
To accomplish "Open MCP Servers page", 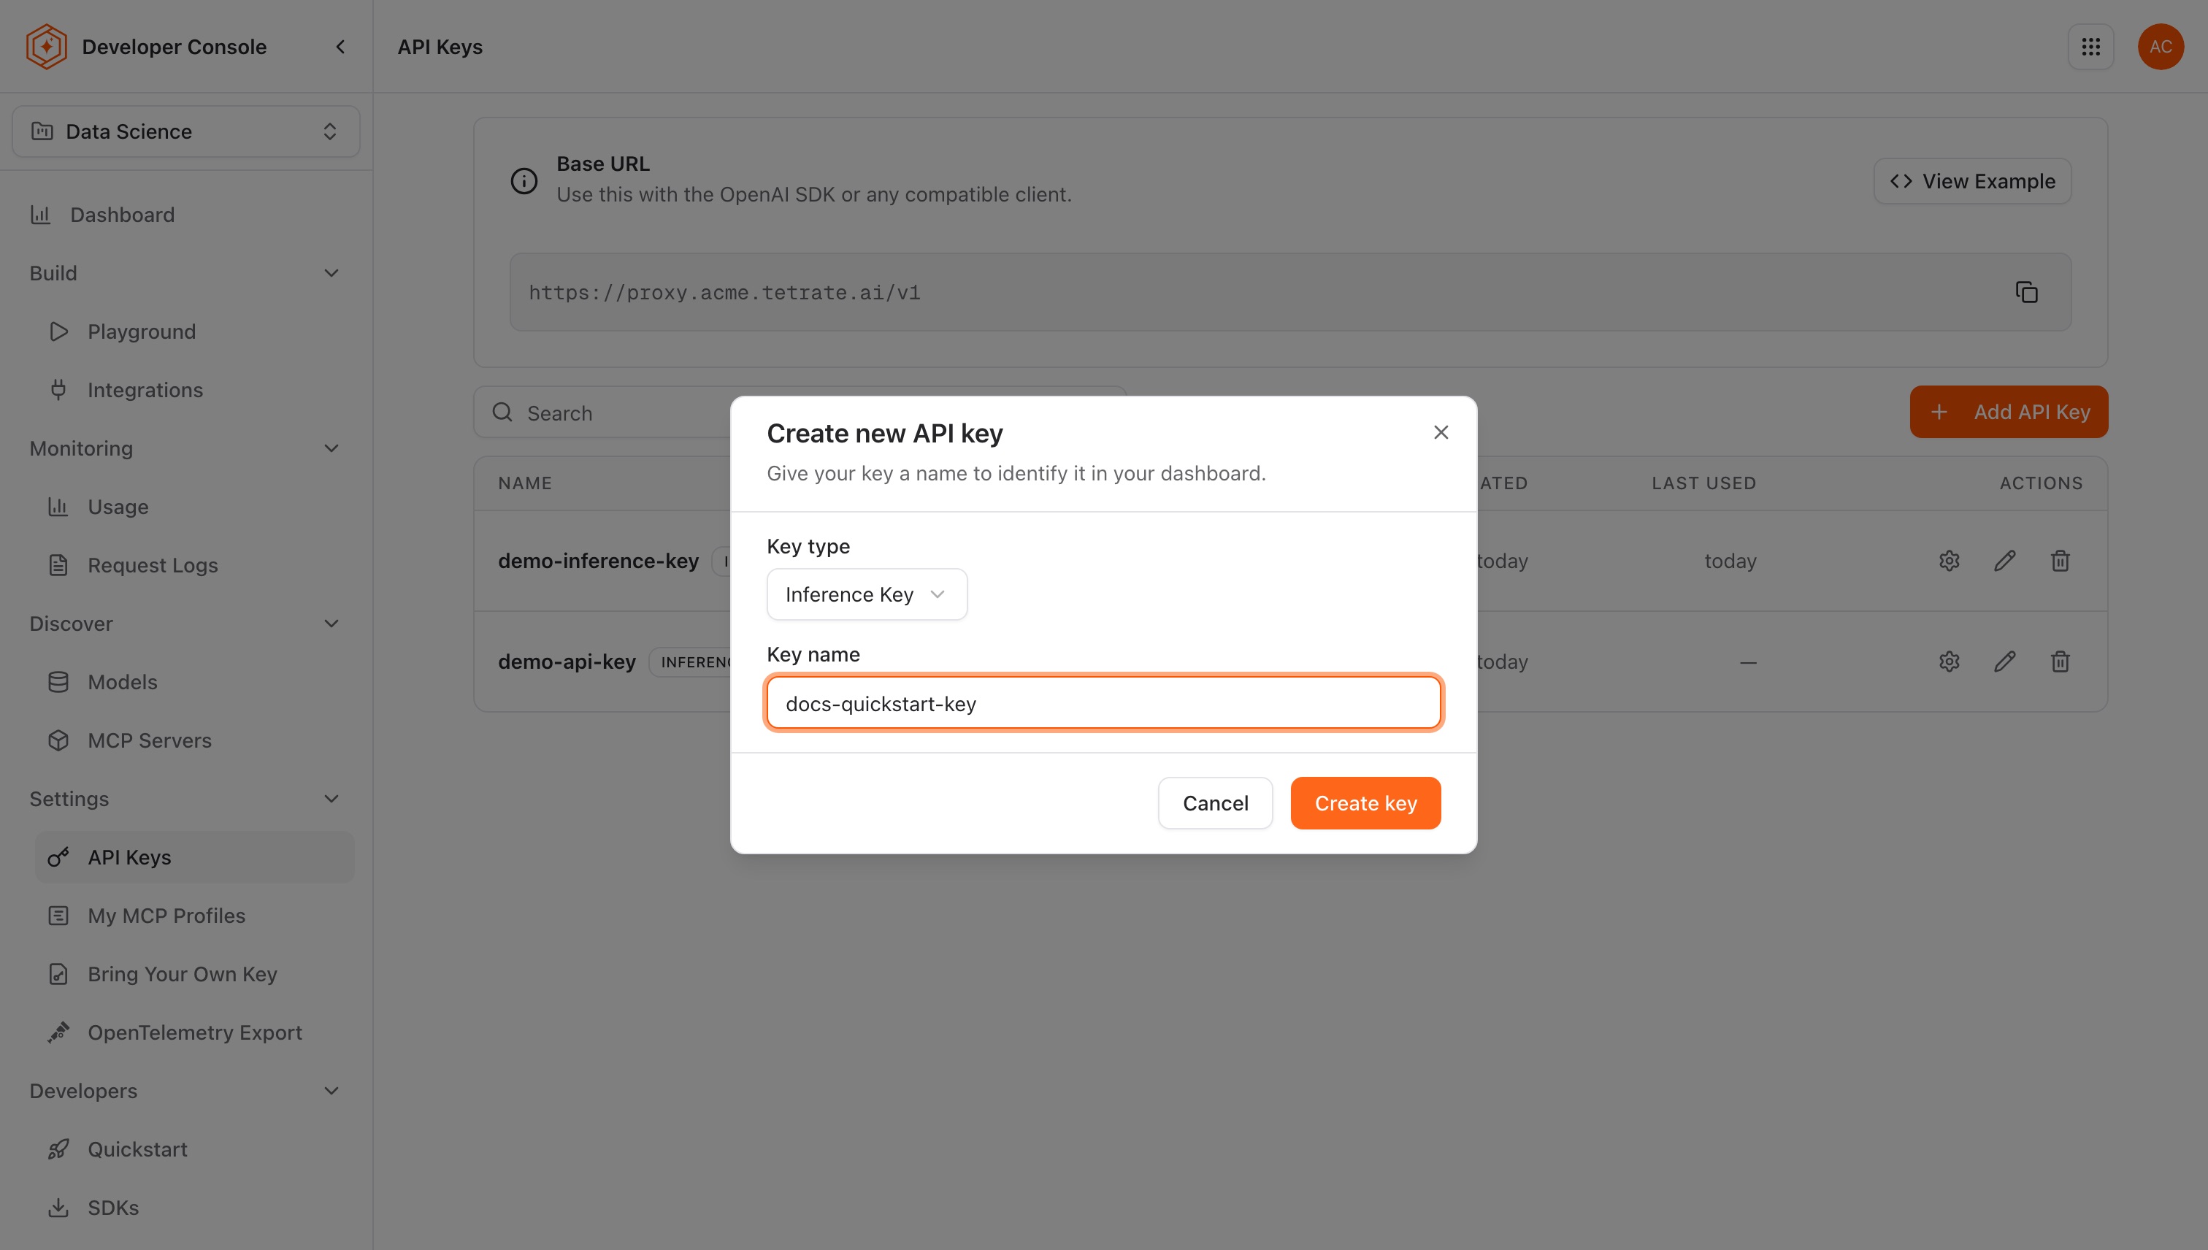I will 194,740.
